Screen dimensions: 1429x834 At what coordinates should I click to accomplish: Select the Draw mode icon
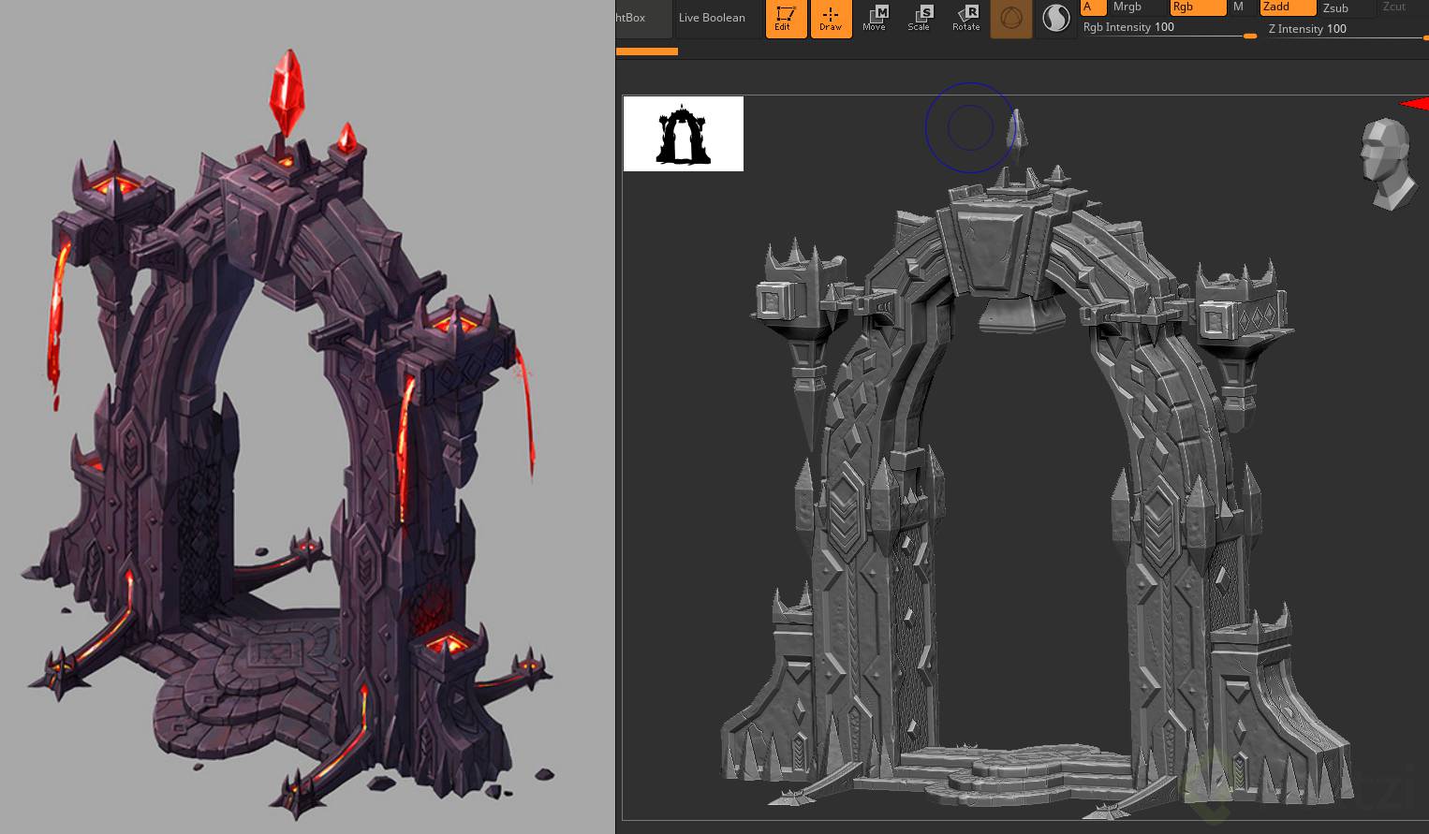[831, 19]
